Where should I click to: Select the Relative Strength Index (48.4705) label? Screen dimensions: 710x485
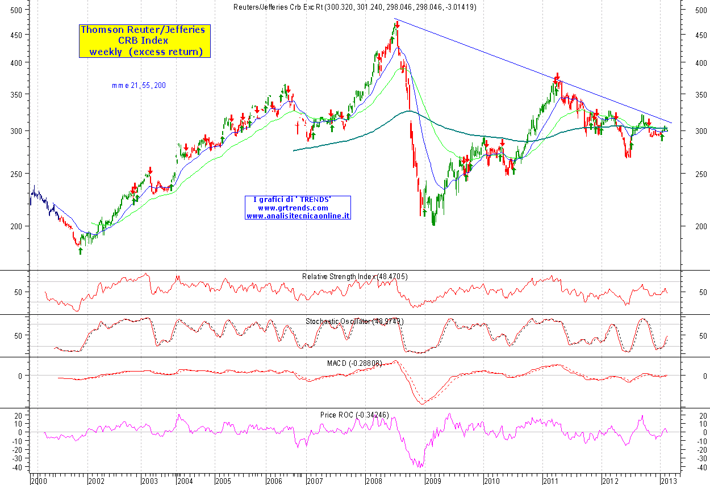point(355,276)
